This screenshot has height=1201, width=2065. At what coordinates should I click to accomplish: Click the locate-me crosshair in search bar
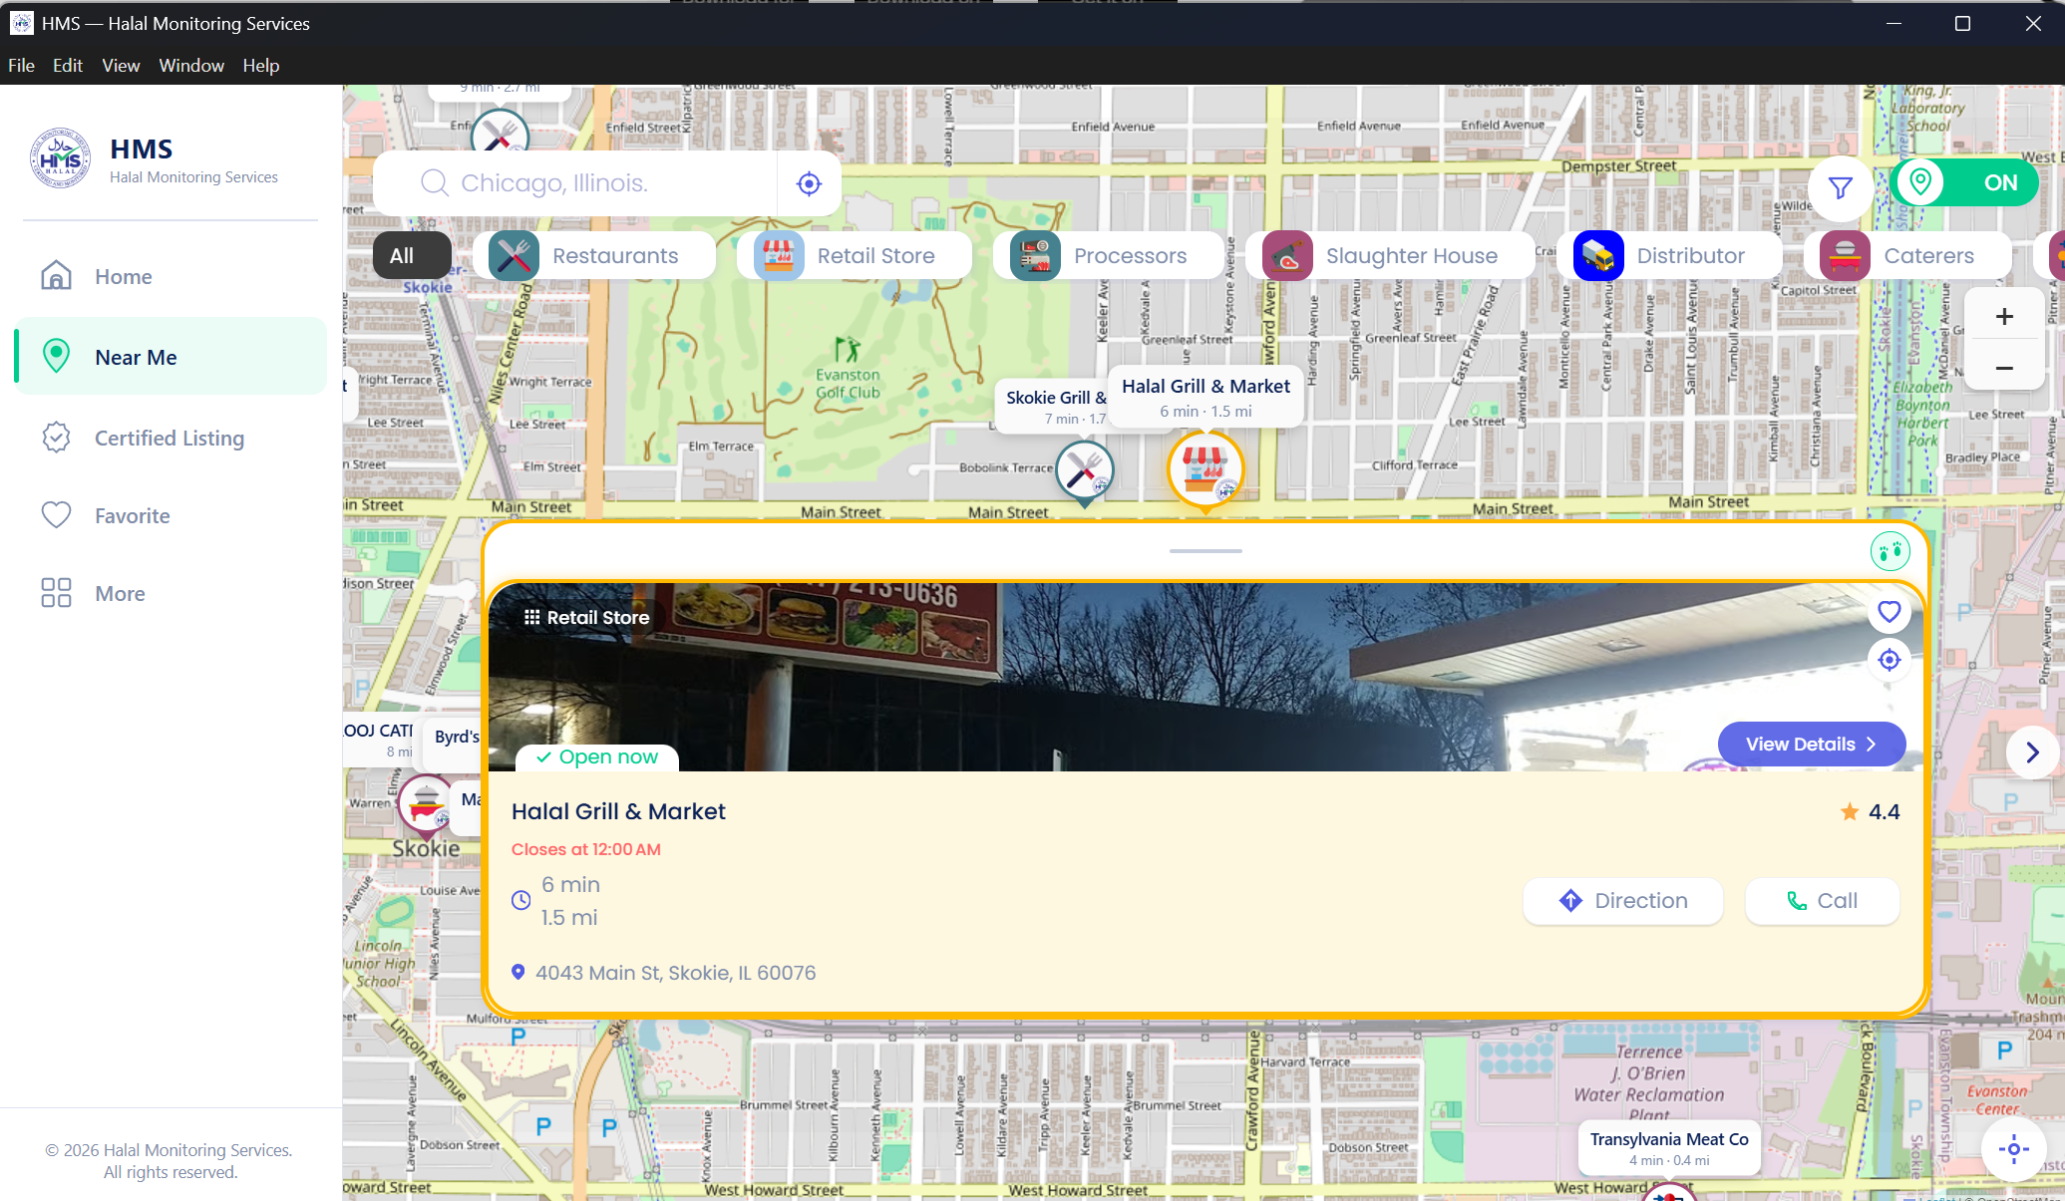point(809,183)
